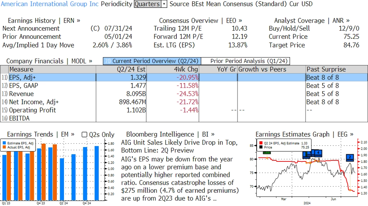
Task: Click the red Q2 24 EPS legend swatch
Action: pos(261,143)
